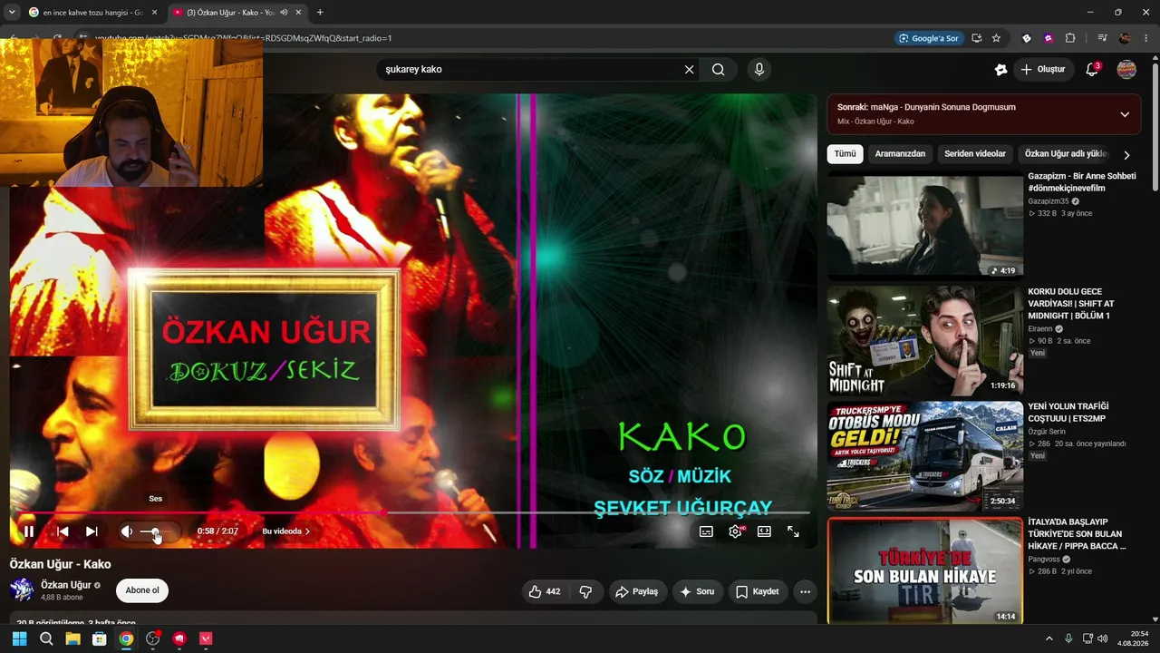Viewport: 1160px width, 653px height.
Task: Clear the YouTube search box text
Action: [x=689, y=69]
